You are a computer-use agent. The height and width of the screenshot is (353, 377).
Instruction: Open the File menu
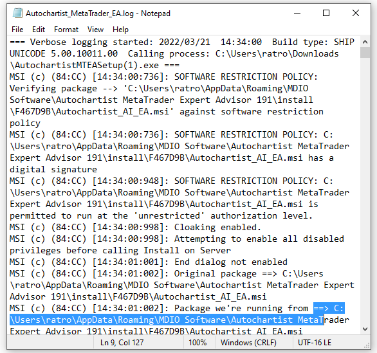(17, 30)
